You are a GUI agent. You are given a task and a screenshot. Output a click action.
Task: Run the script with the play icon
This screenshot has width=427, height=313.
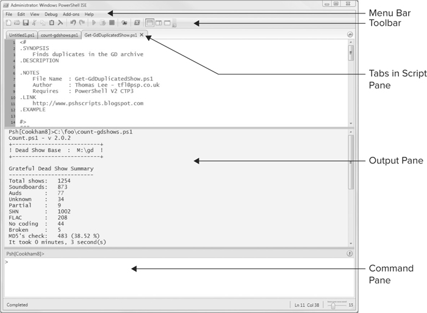point(94,23)
